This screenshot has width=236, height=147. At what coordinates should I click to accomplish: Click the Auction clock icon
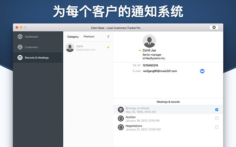click(121, 118)
